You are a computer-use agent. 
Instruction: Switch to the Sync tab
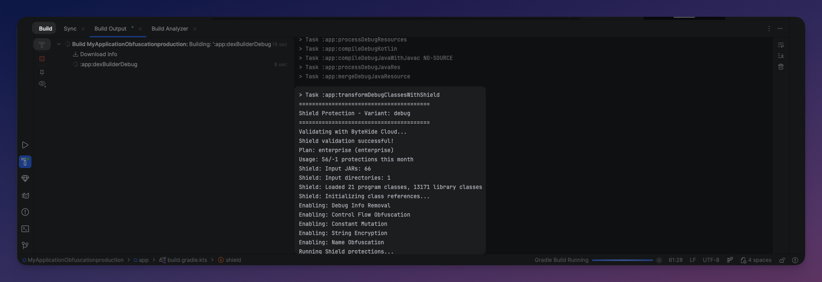point(70,28)
